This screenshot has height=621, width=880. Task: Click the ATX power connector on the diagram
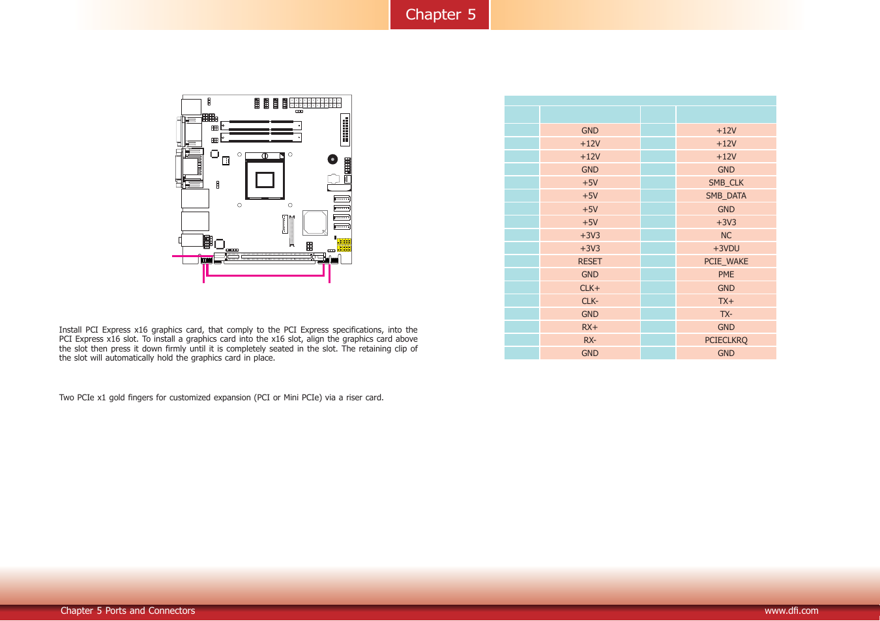[315, 103]
